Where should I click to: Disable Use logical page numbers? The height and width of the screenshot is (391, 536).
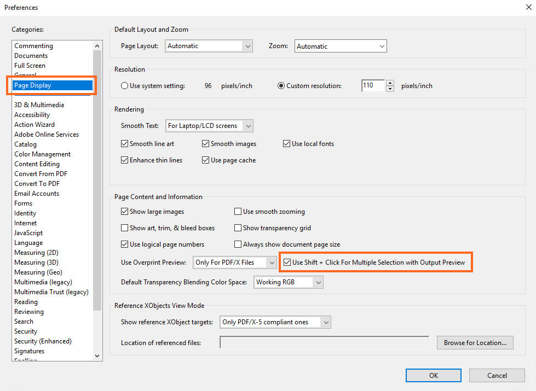[124, 244]
